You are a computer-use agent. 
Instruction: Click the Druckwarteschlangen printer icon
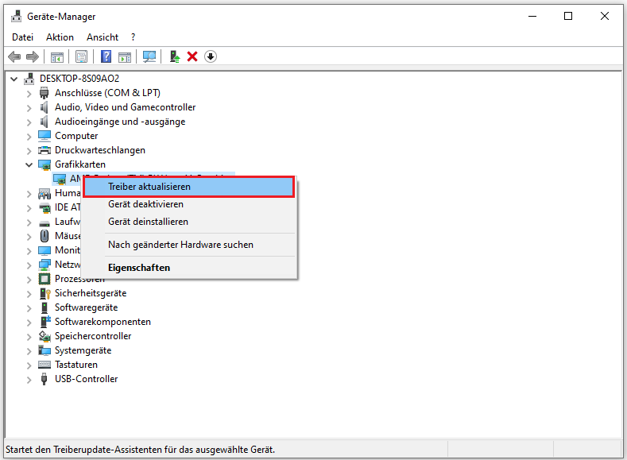(45, 150)
